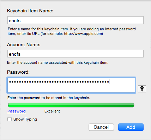Click the masked dots in Password field
The width and height of the screenshot is (151, 140).
tap(59, 82)
